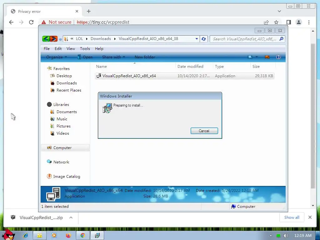The height and width of the screenshot is (240, 320).
Task: Change view with the views icon
Action: click(250, 57)
